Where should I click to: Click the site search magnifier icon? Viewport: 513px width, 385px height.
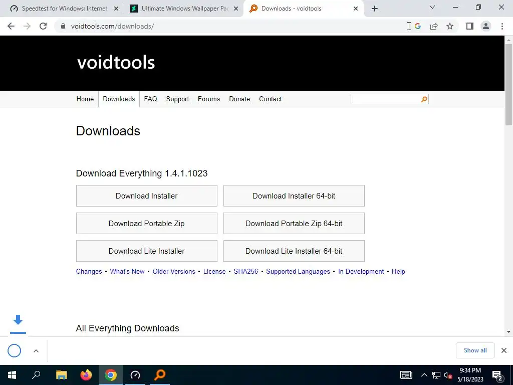424,99
